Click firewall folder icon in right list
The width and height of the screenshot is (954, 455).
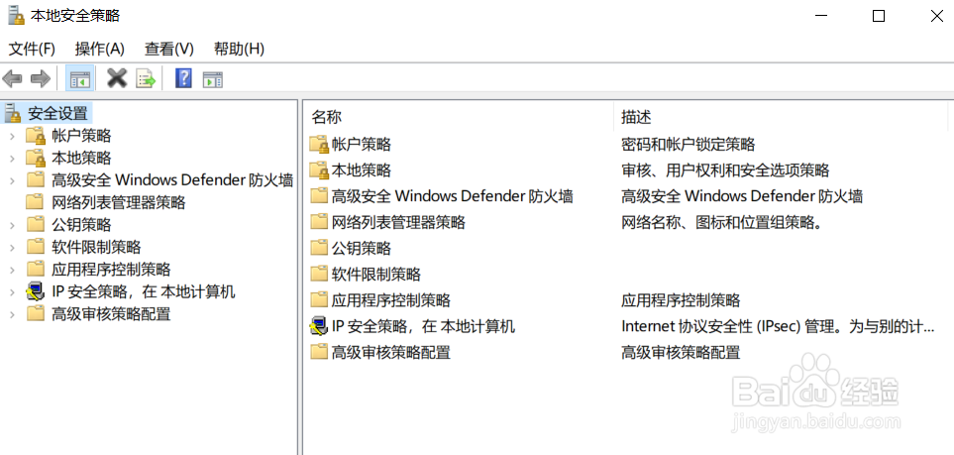(x=319, y=196)
